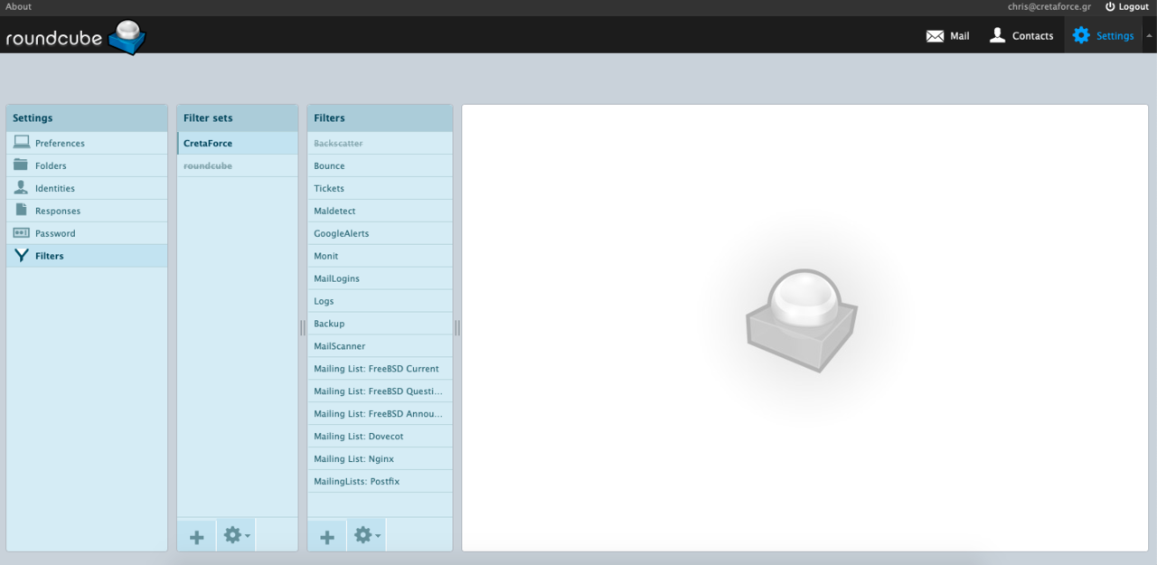Open filter set actions gear menu
Image resolution: width=1157 pixels, height=565 pixels.
237,535
